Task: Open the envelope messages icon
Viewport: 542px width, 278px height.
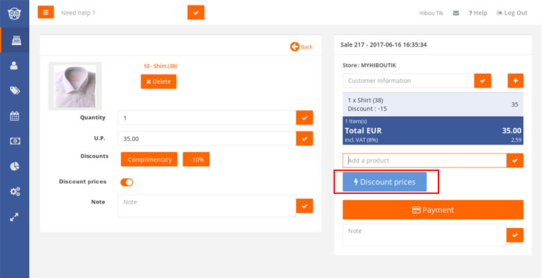Action: click(456, 13)
